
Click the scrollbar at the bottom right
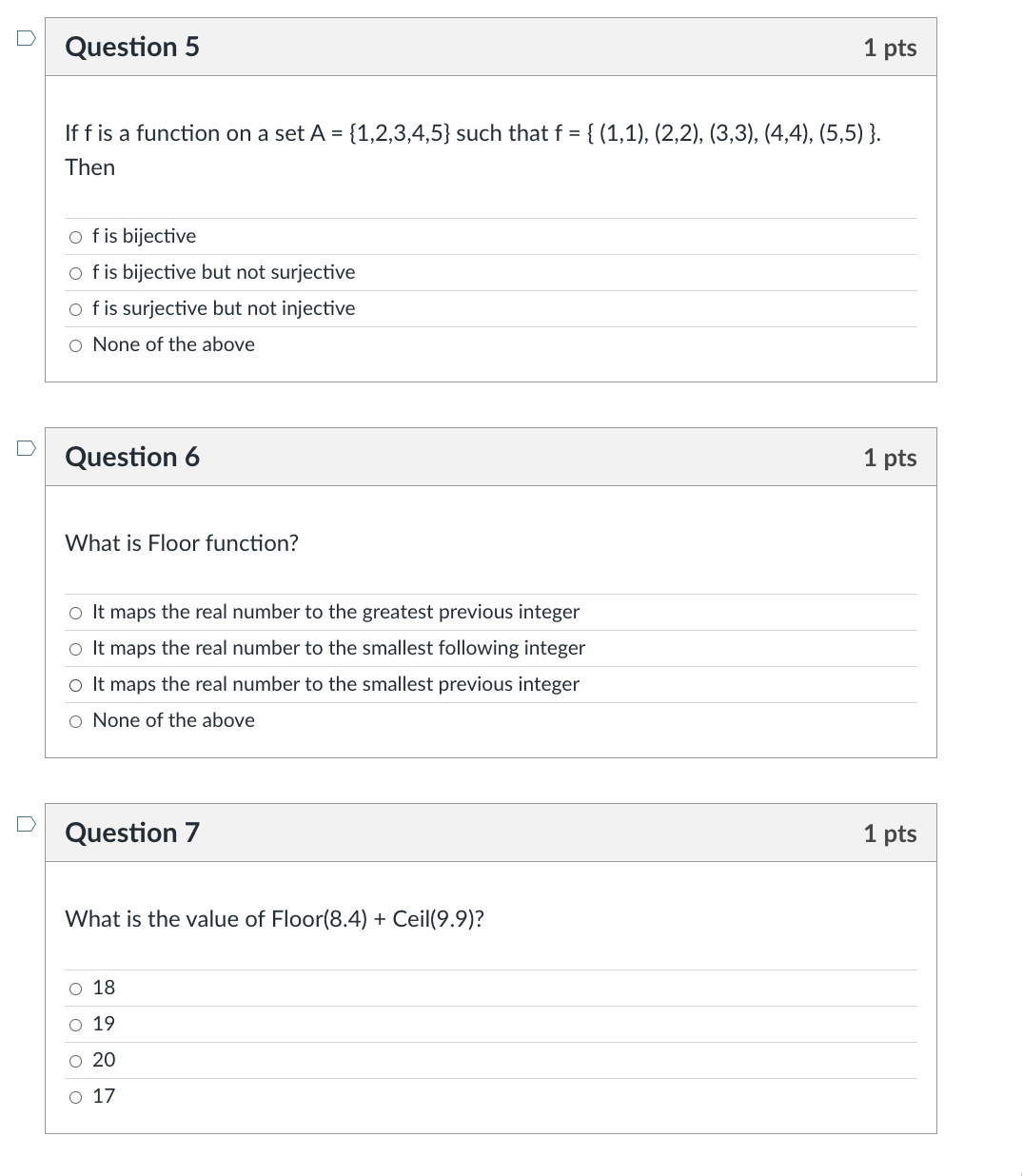(x=1018, y=1170)
